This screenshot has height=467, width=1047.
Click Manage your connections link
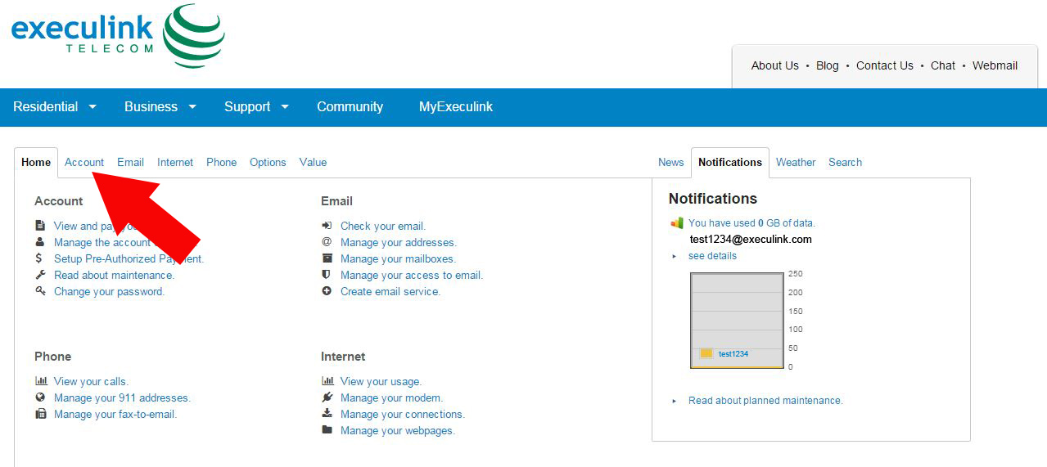point(403,414)
